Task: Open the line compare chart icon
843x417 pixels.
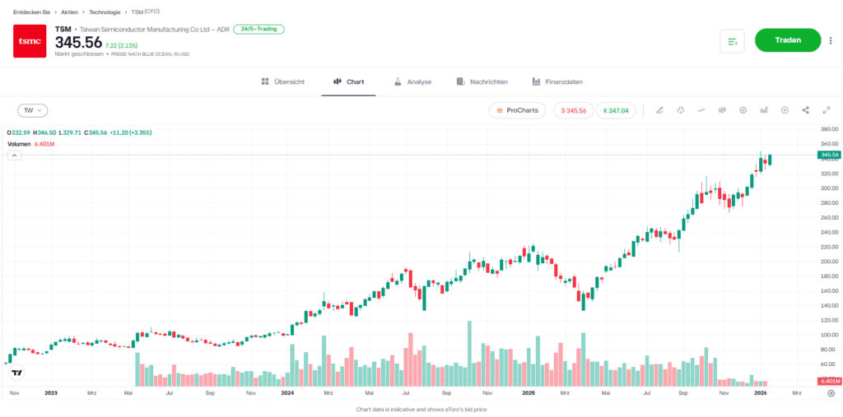Action: click(701, 110)
